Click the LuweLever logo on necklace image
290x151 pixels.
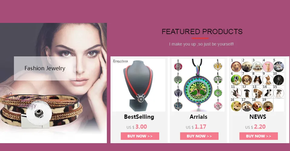pyautogui.click(x=120, y=61)
